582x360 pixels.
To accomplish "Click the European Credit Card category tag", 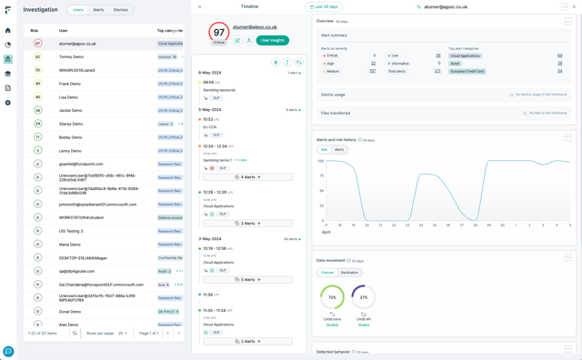I will click(467, 71).
